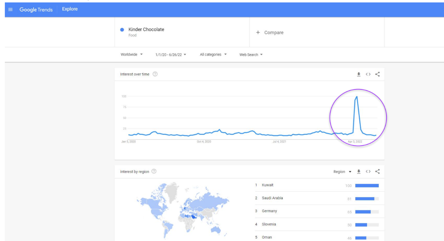
Task: Click the world map thumbnail
Action: (182, 210)
